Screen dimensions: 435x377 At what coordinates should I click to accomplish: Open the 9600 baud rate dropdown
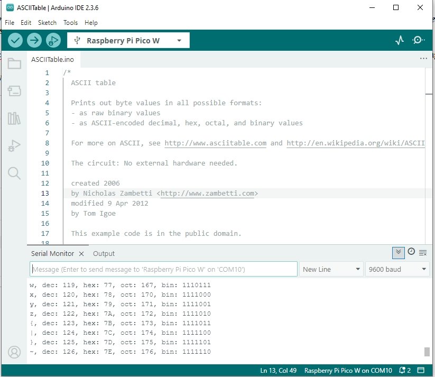point(397,269)
